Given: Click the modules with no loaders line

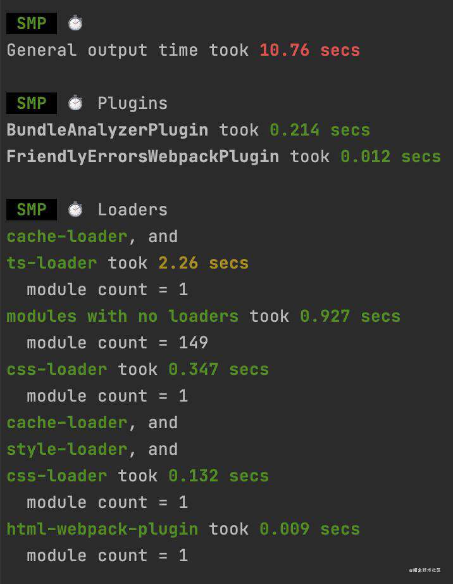Looking at the screenshot, I should 204,316.
